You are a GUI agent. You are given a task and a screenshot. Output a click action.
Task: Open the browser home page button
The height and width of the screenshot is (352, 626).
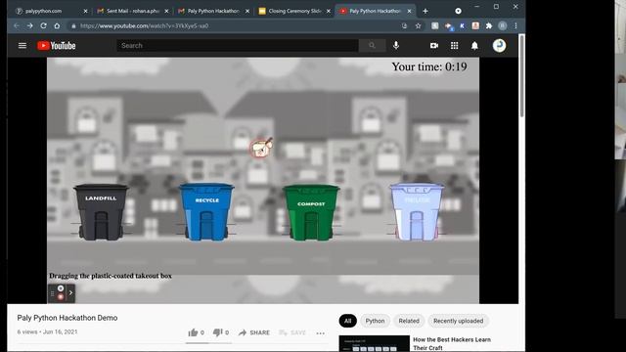[57, 25]
